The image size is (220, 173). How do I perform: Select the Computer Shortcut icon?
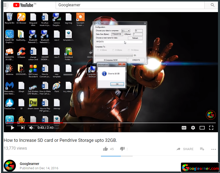coord(92,72)
